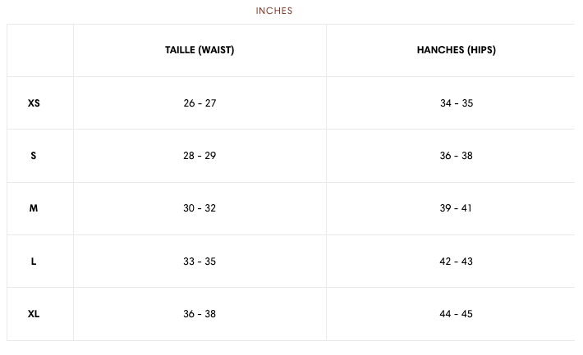The width and height of the screenshot is (583, 355).
Task: Select the M size row label
Action: coord(34,208)
